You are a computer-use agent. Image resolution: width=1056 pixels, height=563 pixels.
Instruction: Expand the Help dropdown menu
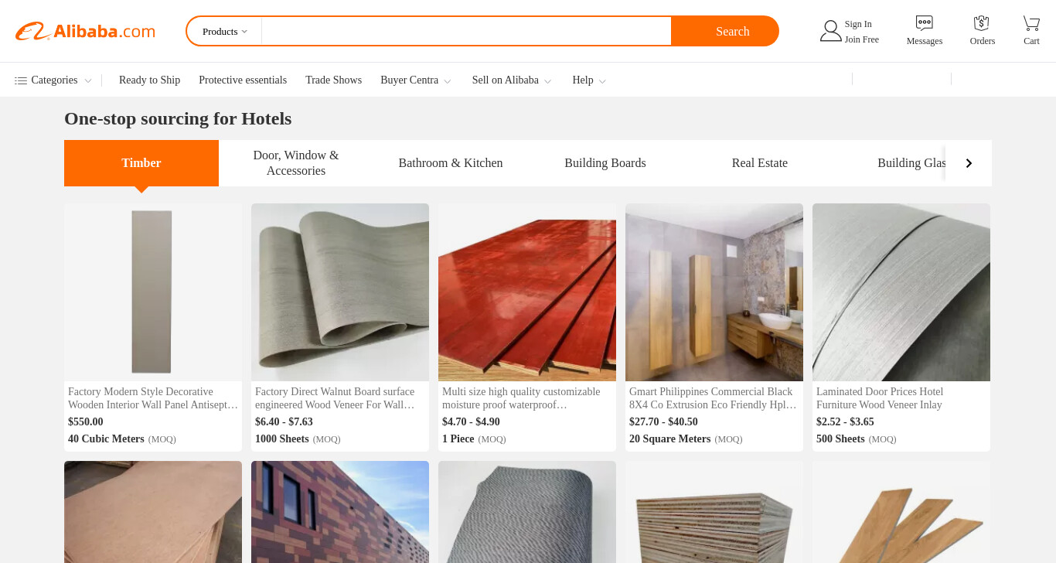[589, 80]
